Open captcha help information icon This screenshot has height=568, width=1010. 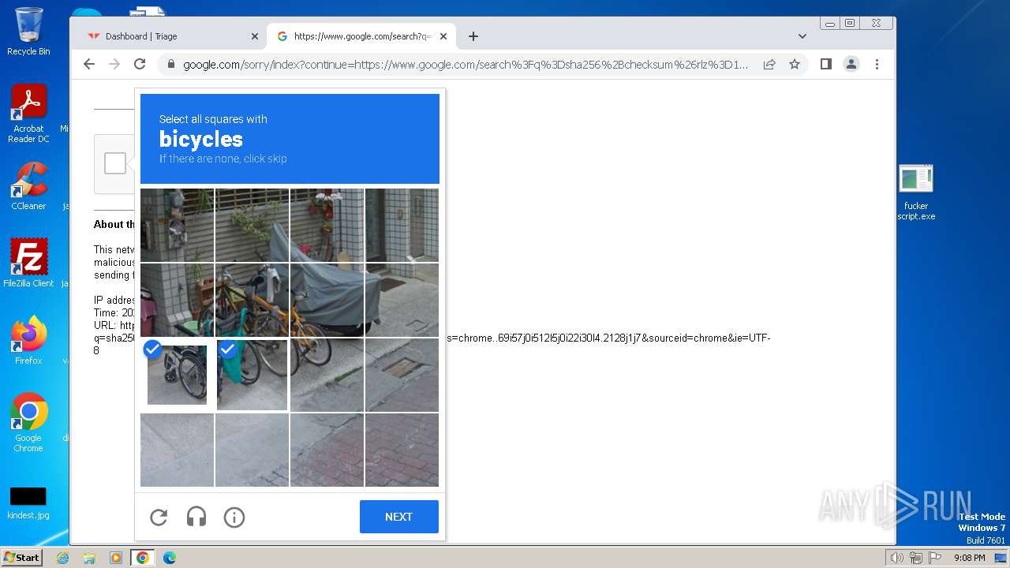(x=234, y=517)
